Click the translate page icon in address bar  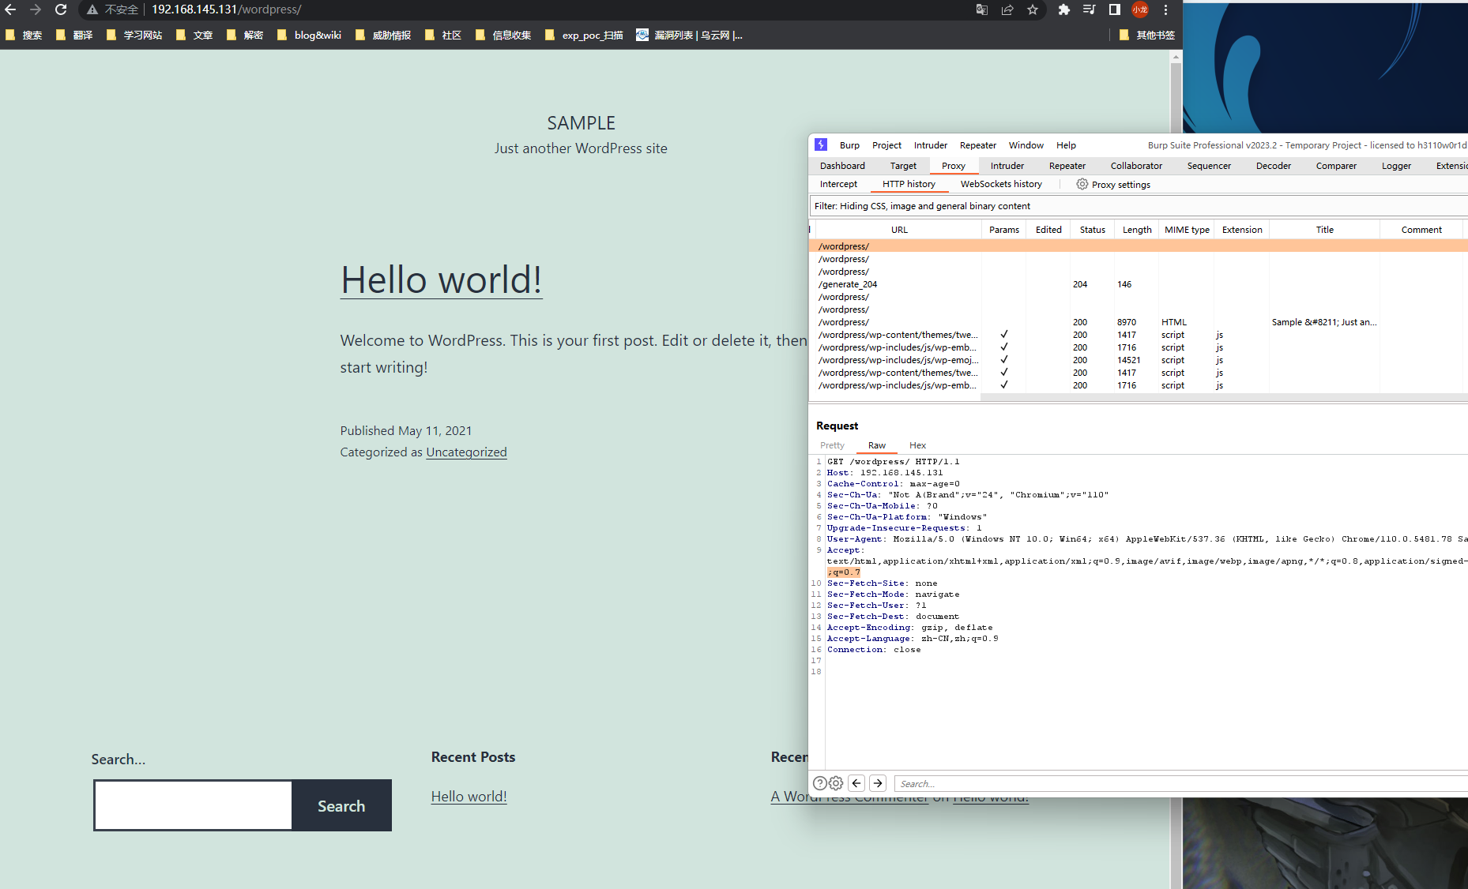tap(982, 9)
